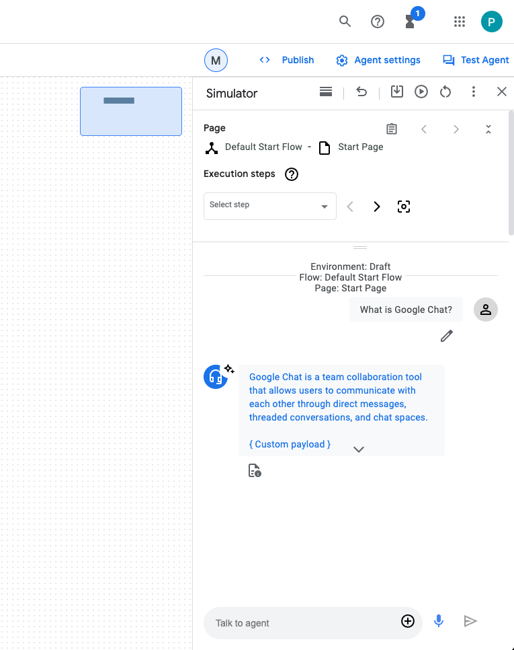Viewport: 514px width, 650px height.
Task: Go to next execution step arrow
Action: (x=377, y=207)
